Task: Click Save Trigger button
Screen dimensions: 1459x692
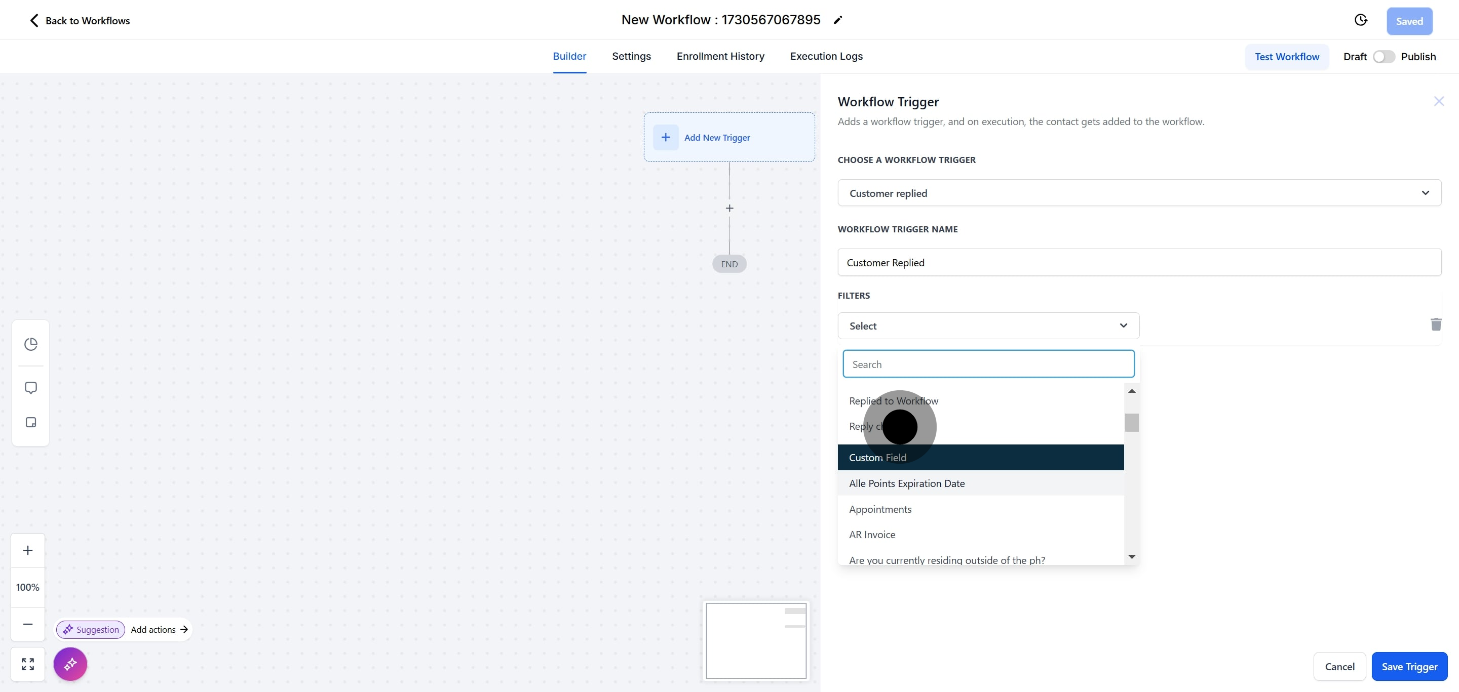Action: click(x=1409, y=667)
